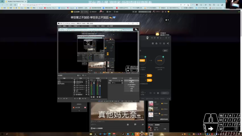Click avatar in side app title bar
Image resolution: width=242 pixels, height=136 pixels.
click(147, 38)
